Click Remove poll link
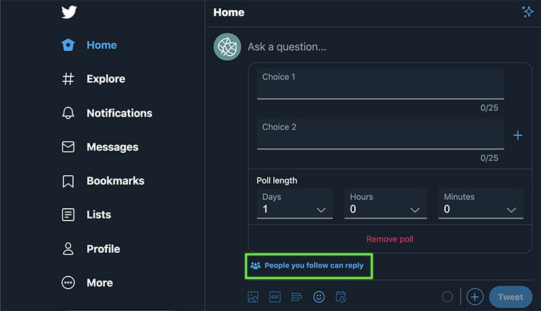The width and height of the screenshot is (541, 311). pyautogui.click(x=390, y=239)
